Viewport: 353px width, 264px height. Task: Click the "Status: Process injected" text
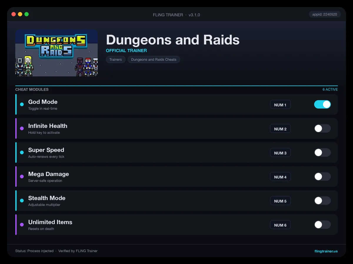pos(34,251)
